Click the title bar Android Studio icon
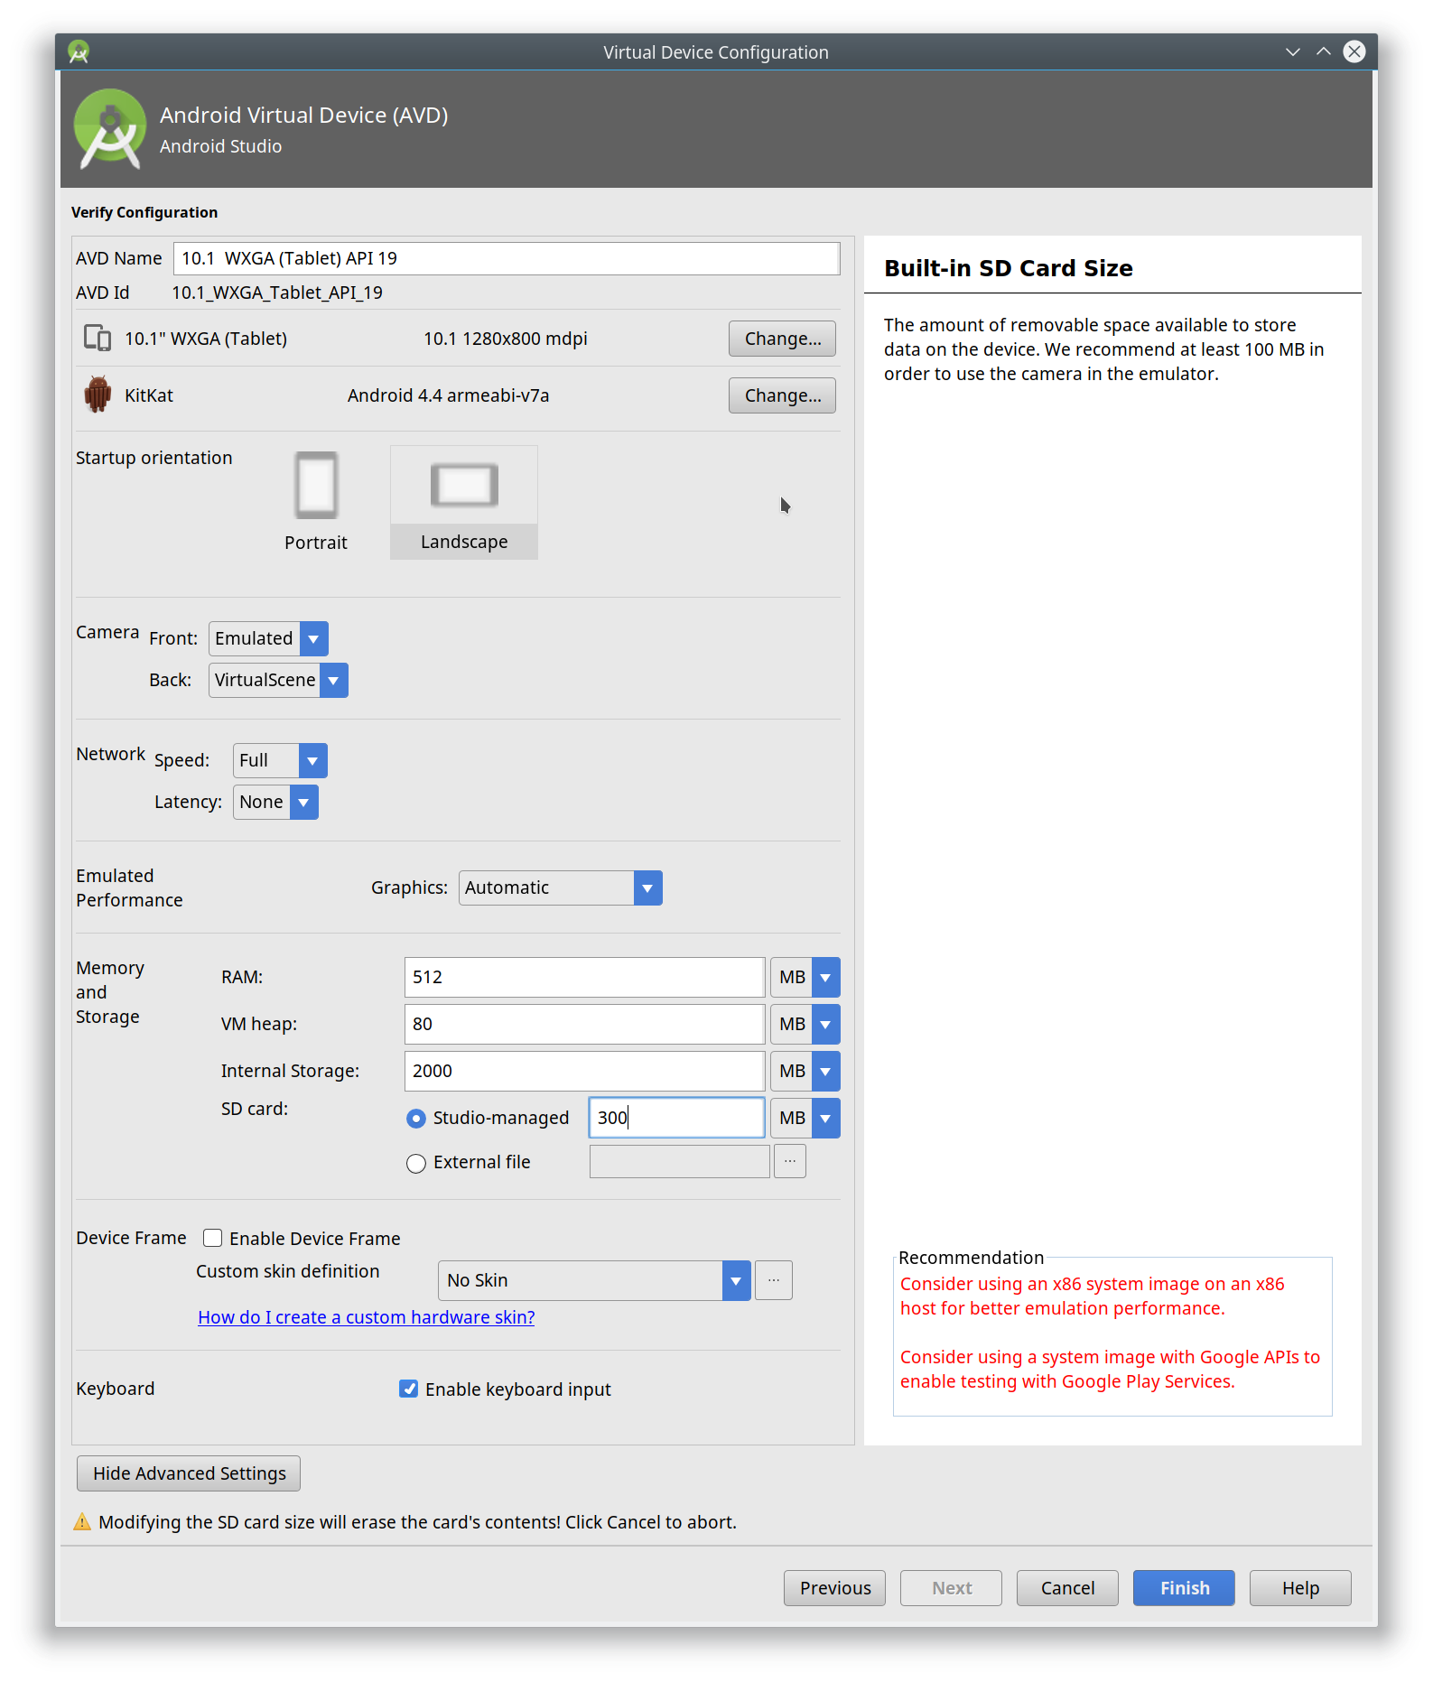The image size is (1433, 1682). coord(79,52)
